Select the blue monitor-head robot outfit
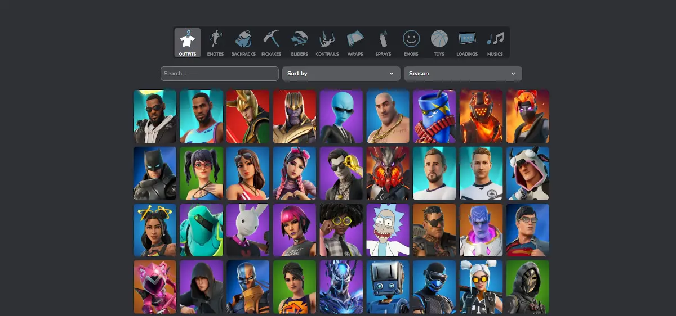The image size is (676, 316). pos(388,287)
